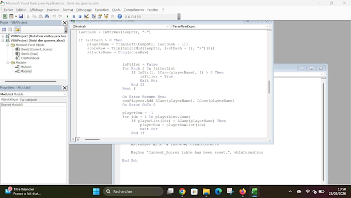Open toolbar options overflow arrow
351x198 pixels.
(x=179, y=17)
